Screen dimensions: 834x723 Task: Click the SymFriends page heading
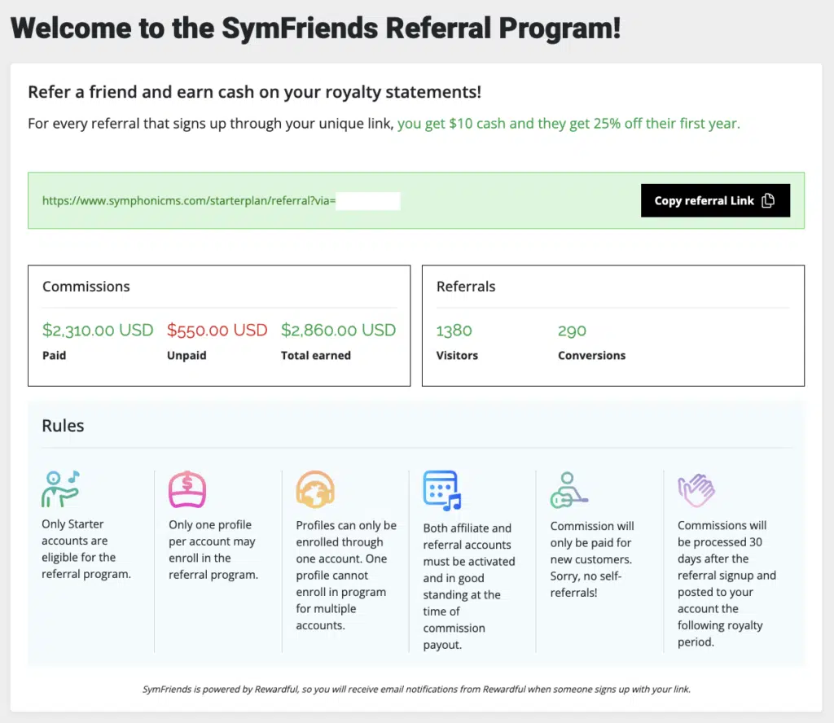click(x=316, y=28)
